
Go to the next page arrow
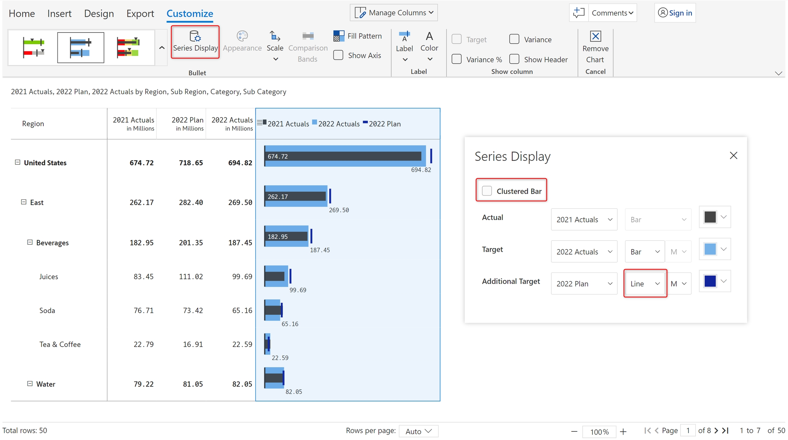click(x=716, y=430)
